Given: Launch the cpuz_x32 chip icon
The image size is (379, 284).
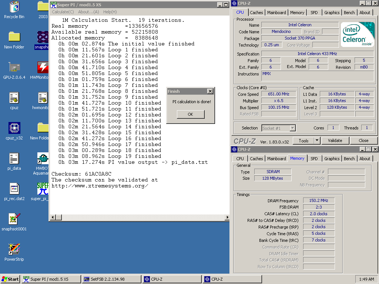Looking at the screenshot, I should pyautogui.click(x=14, y=128).
